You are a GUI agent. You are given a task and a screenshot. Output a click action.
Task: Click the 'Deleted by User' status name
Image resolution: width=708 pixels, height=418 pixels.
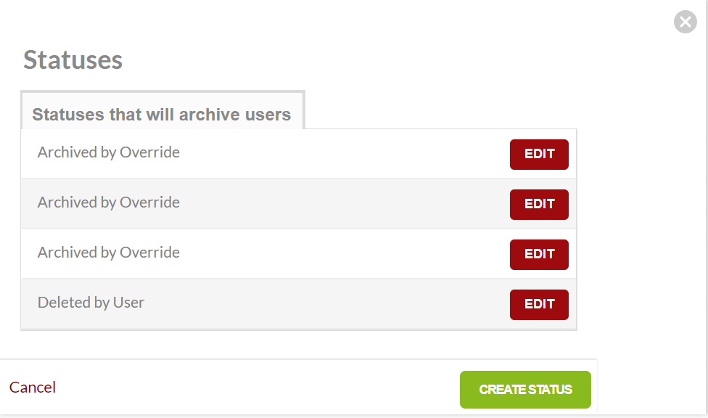coord(91,303)
